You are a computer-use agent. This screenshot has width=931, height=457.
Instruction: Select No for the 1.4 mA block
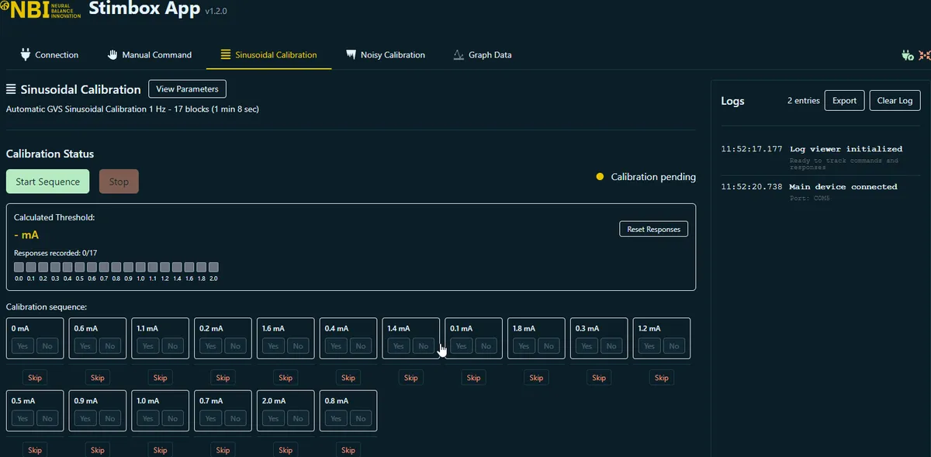point(423,346)
